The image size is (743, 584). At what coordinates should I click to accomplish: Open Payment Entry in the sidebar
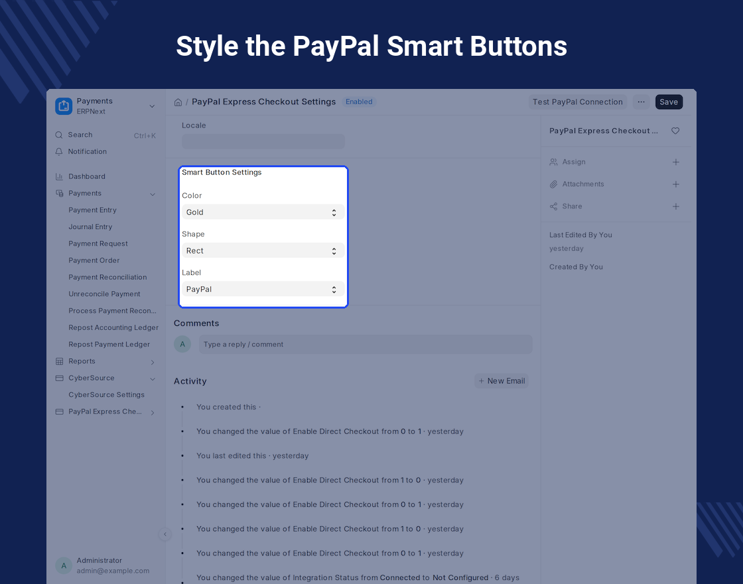(92, 210)
